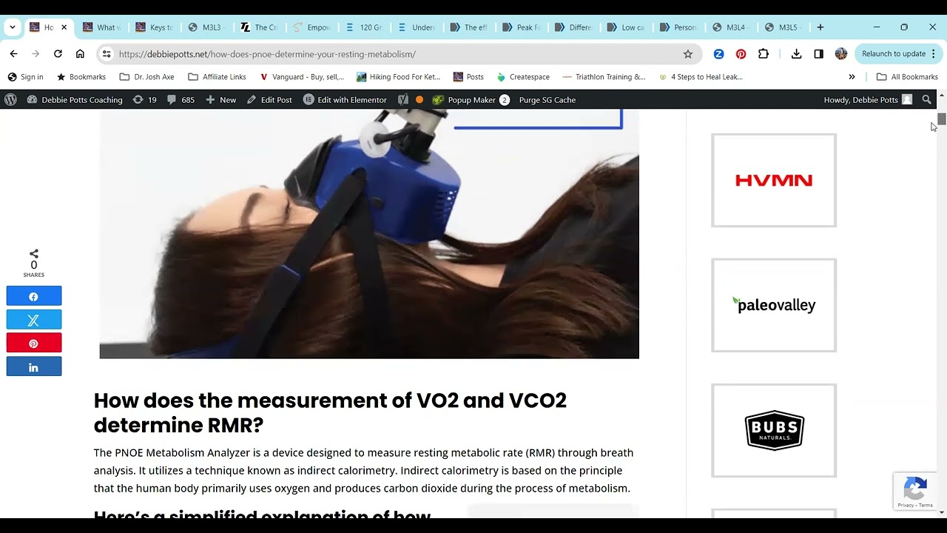Click 'Edit Post' in the admin bar
Image resolution: width=947 pixels, height=533 pixels.
click(x=270, y=100)
